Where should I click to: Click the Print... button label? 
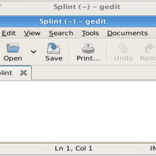pos(88,58)
